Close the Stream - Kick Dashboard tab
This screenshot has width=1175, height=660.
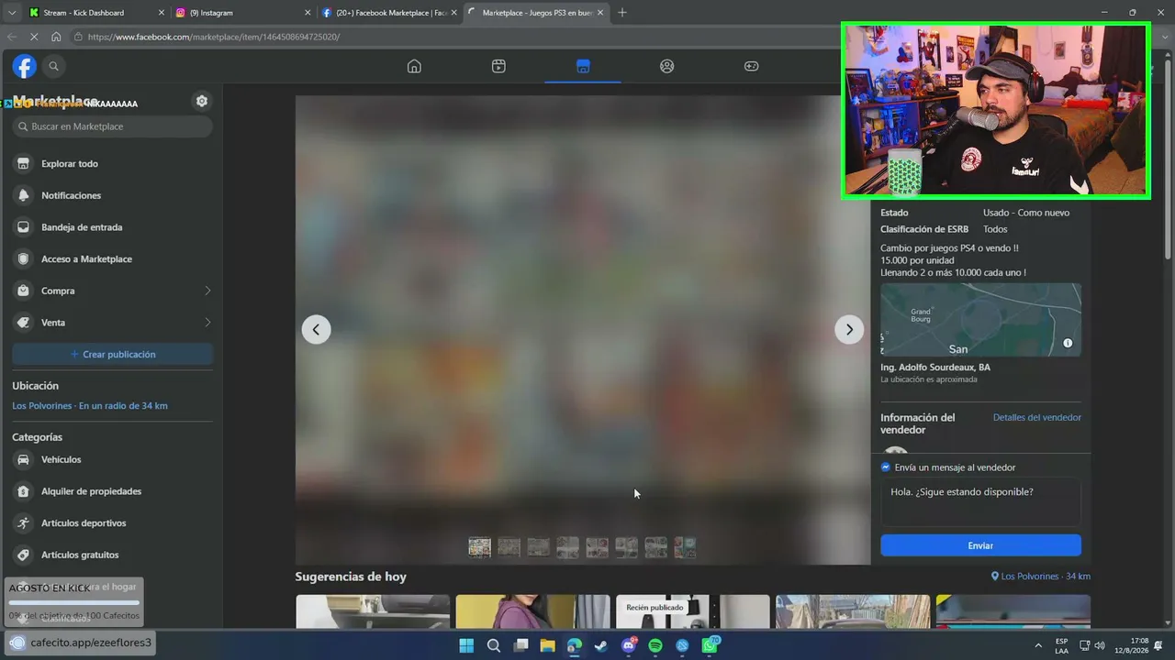tap(162, 13)
